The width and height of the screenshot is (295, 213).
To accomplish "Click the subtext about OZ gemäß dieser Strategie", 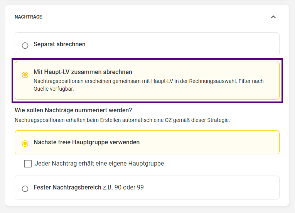I will coord(122,120).
